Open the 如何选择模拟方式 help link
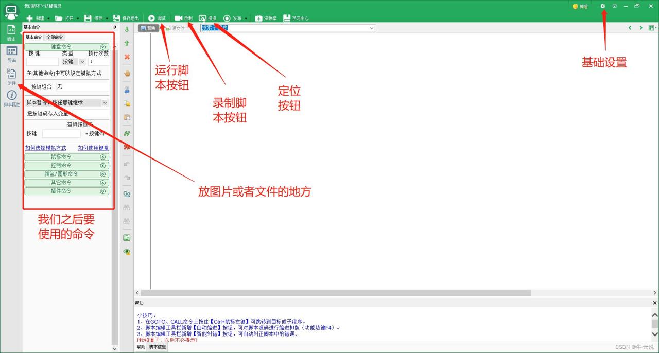659x353 pixels. [45, 148]
